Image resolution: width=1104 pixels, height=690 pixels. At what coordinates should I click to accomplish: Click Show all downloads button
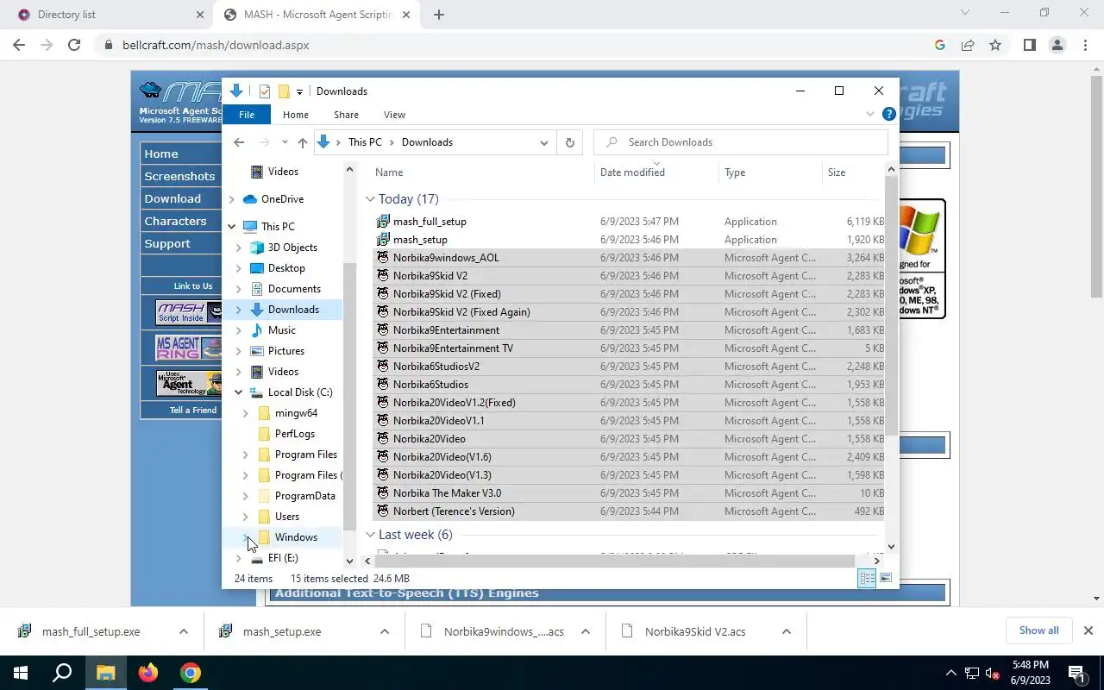click(x=1038, y=630)
